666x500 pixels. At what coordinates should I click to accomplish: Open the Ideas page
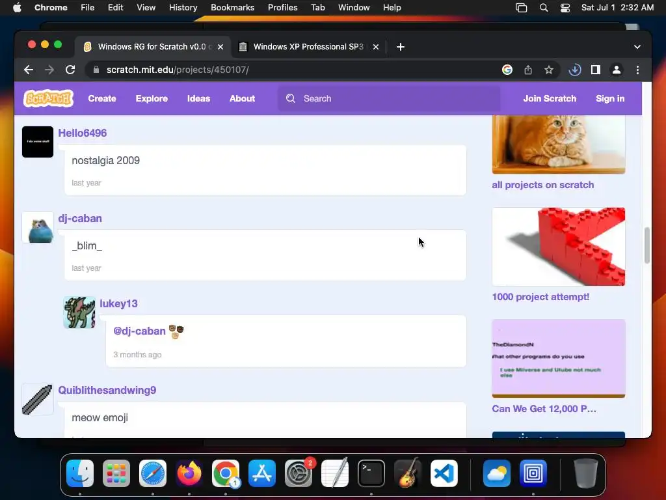point(199,98)
